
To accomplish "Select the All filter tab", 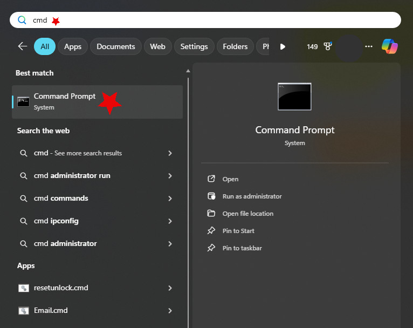I will coord(45,46).
